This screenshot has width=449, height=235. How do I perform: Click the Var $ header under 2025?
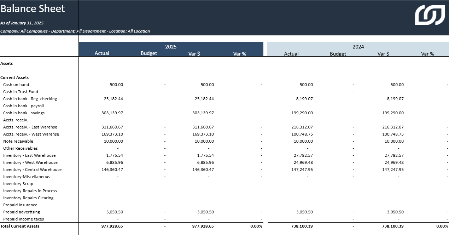tap(194, 54)
